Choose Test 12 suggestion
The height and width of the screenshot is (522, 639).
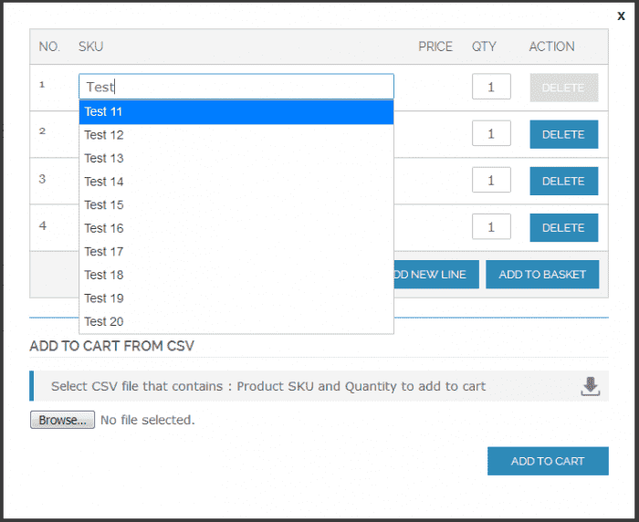tap(236, 135)
